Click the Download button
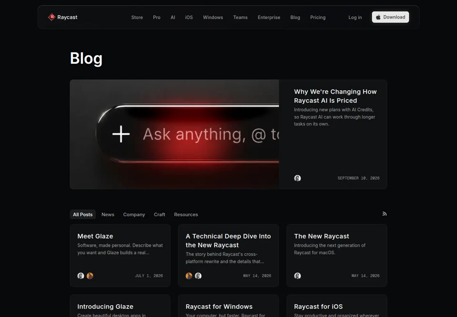Screen dimensions: 457x317 click(390, 17)
